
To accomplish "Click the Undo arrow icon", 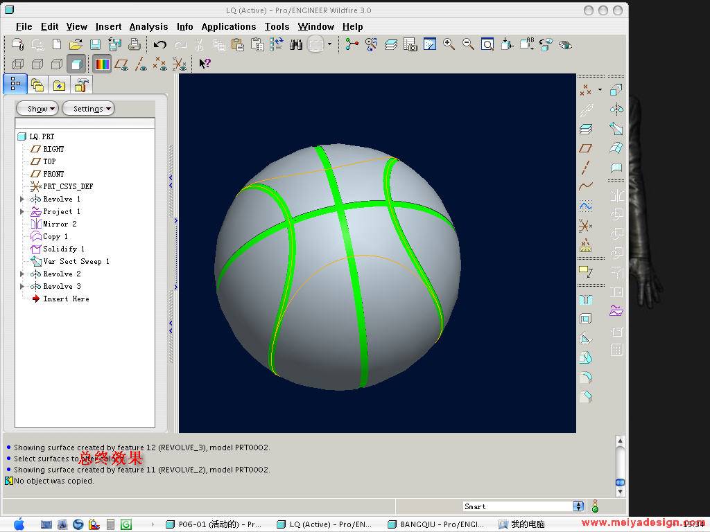I will coord(160,44).
